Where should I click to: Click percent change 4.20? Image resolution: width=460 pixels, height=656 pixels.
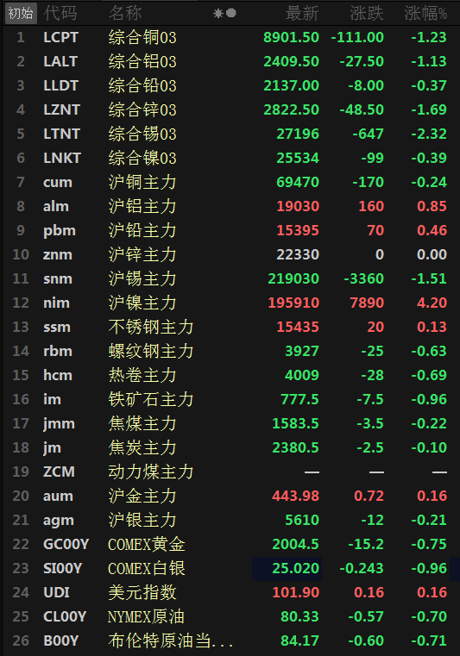432,303
